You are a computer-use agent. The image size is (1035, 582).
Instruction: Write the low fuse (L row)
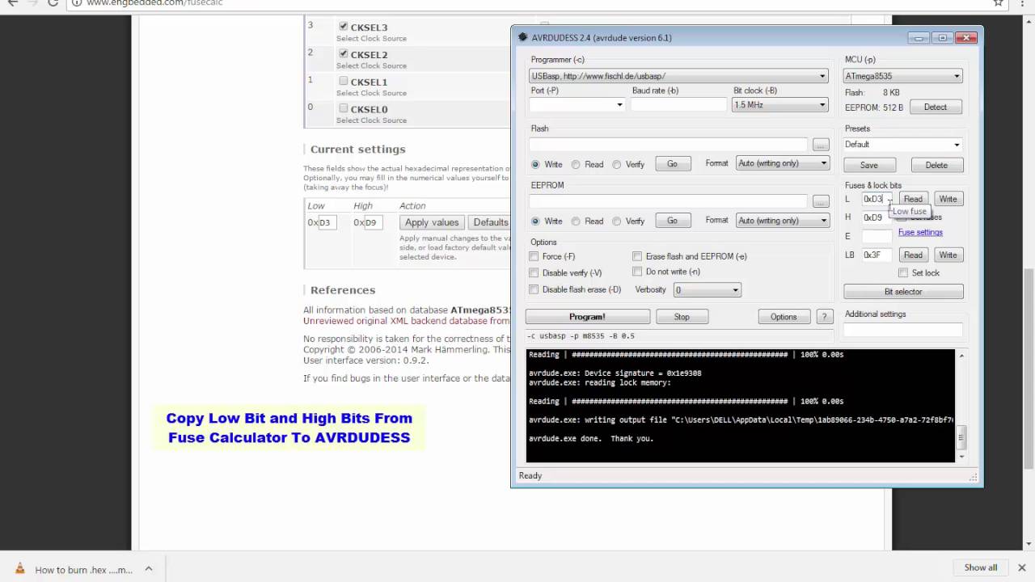pos(948,199)
